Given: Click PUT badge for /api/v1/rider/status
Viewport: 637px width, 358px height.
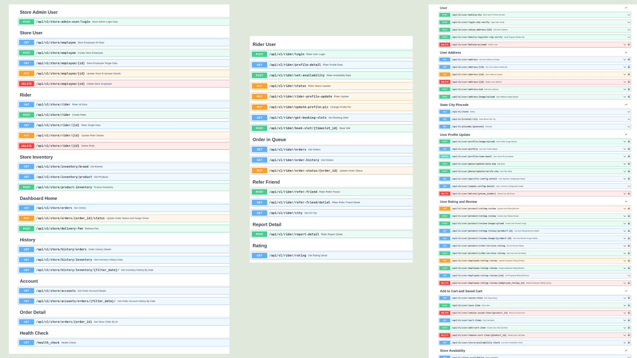Looking at the screenshot, I should [x=259, y=86].
